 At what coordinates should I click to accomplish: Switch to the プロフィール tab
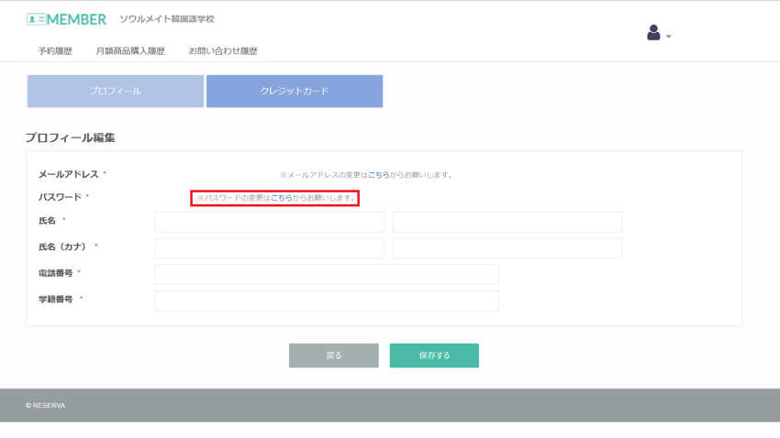click(116, 92)
